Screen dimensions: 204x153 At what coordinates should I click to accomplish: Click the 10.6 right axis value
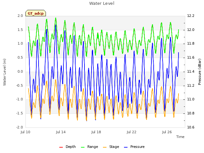[x=191, y=127]
